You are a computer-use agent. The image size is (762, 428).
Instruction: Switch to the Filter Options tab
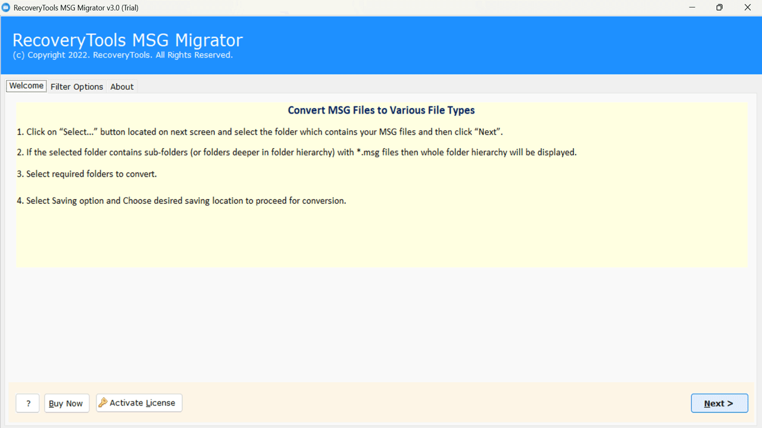[x=77, y=87]
